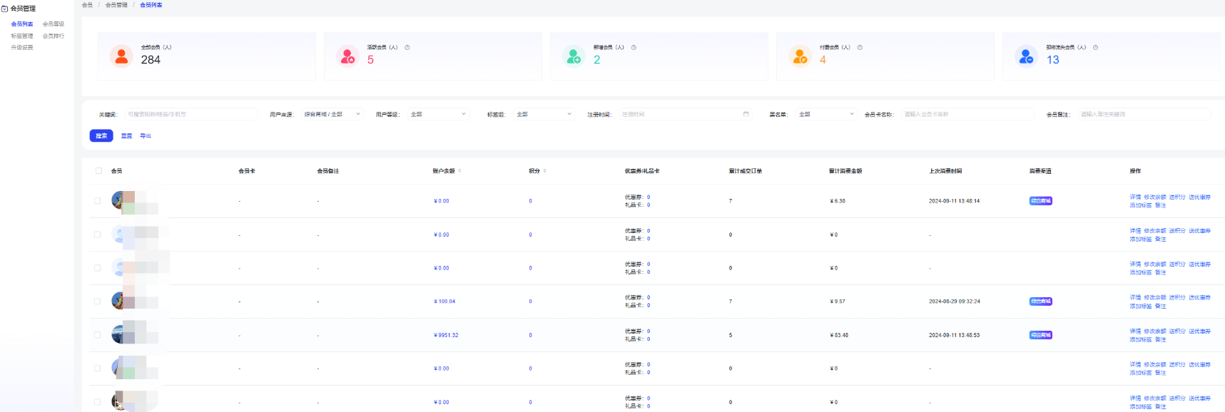Expand the 用户等级 dropdown

coord(438,114)
